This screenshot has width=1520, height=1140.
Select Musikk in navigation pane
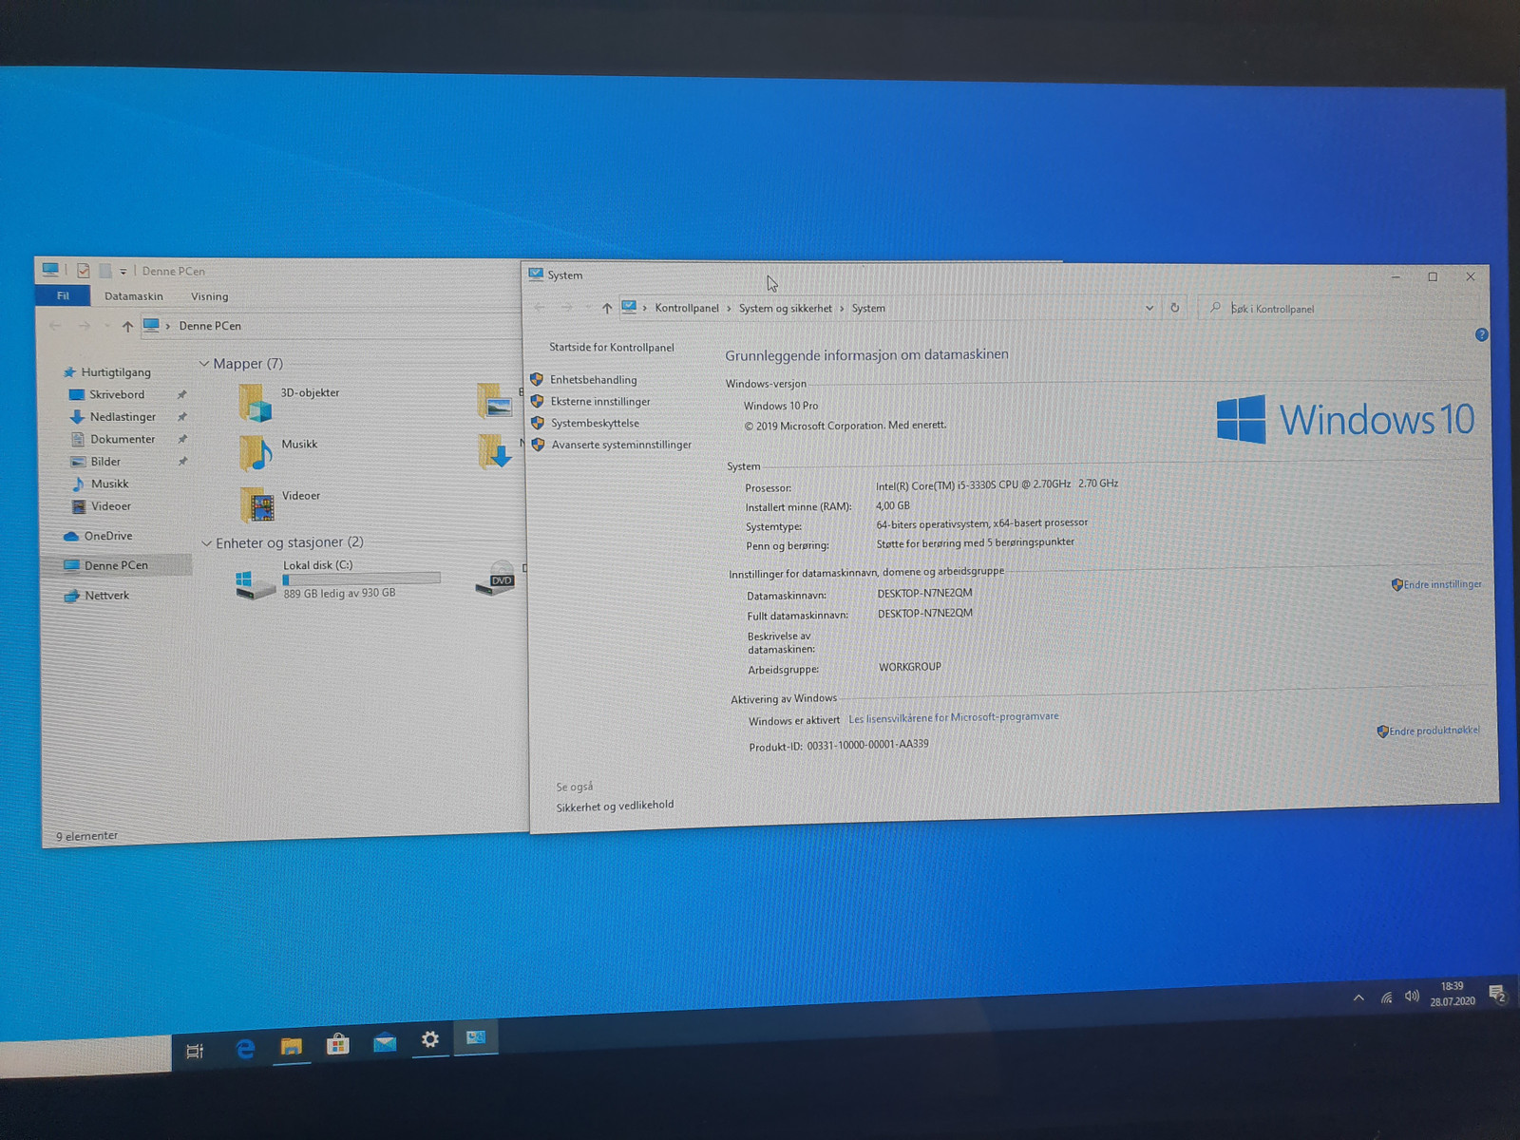point(109,484)
